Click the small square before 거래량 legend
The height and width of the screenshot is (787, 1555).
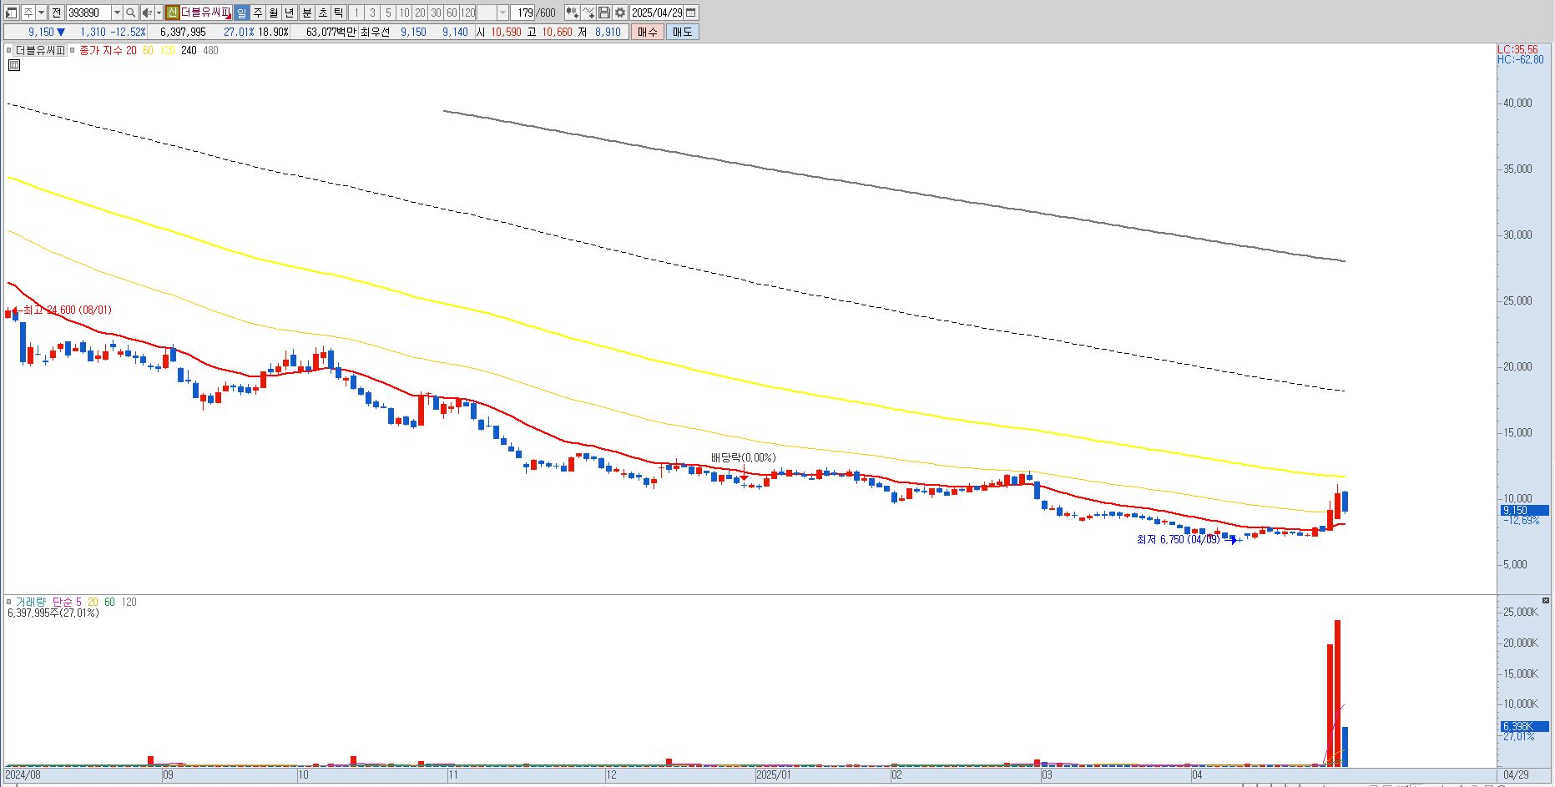[x=8, y=602]
